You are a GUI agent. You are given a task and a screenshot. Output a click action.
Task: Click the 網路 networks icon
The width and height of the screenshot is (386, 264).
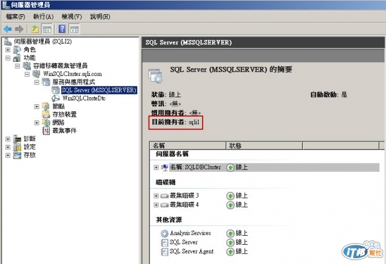tap(46, 122)
